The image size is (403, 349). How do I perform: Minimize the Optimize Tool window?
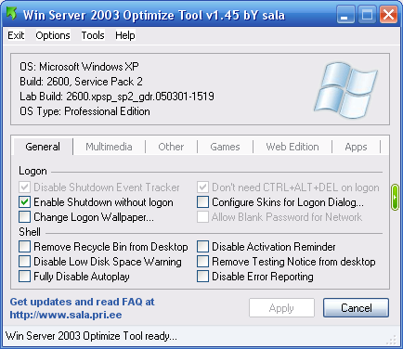pyautogui.click(x=345, y=15)
